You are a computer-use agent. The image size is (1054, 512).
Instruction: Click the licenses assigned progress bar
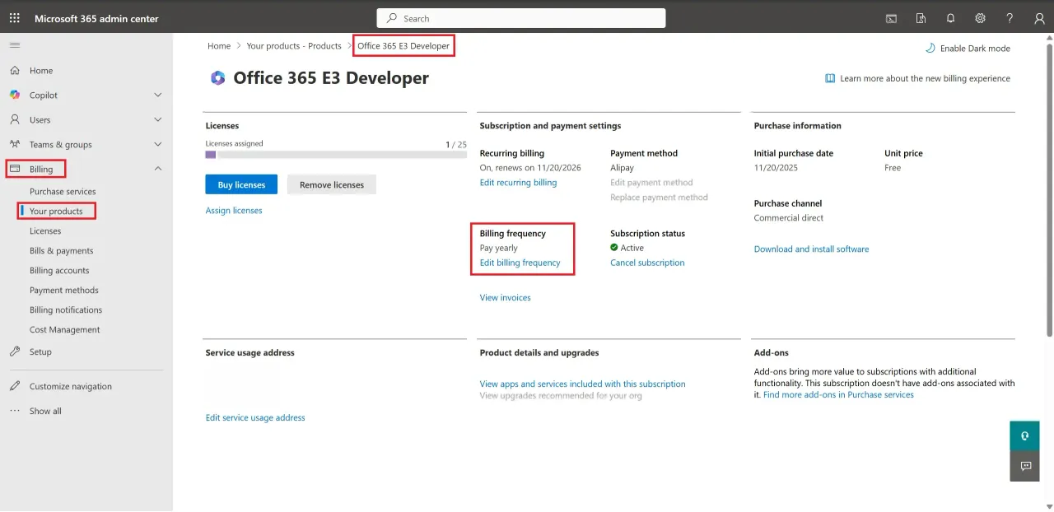(x=336, y=155)
